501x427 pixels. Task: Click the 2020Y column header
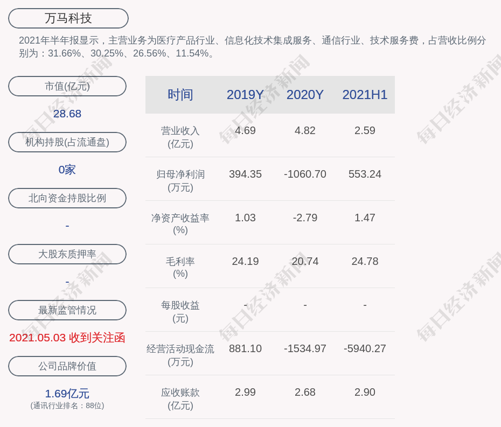click(305, 95)
